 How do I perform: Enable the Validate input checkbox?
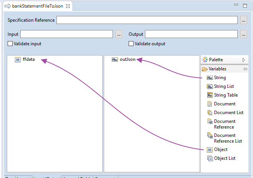point(10,44)
